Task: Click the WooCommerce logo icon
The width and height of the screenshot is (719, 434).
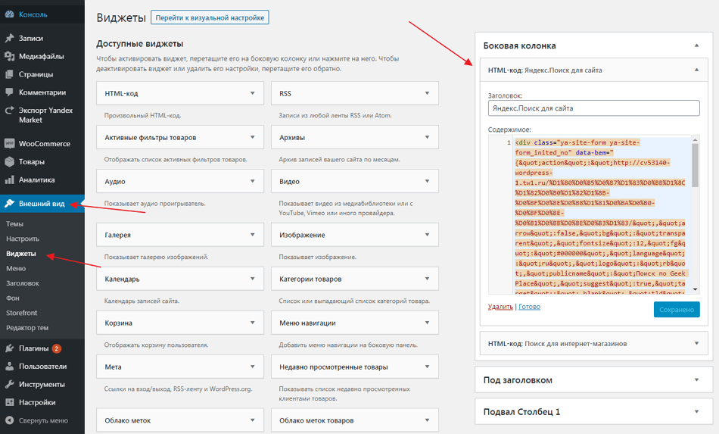Action: pyautogui.click(x=9, y=143)
